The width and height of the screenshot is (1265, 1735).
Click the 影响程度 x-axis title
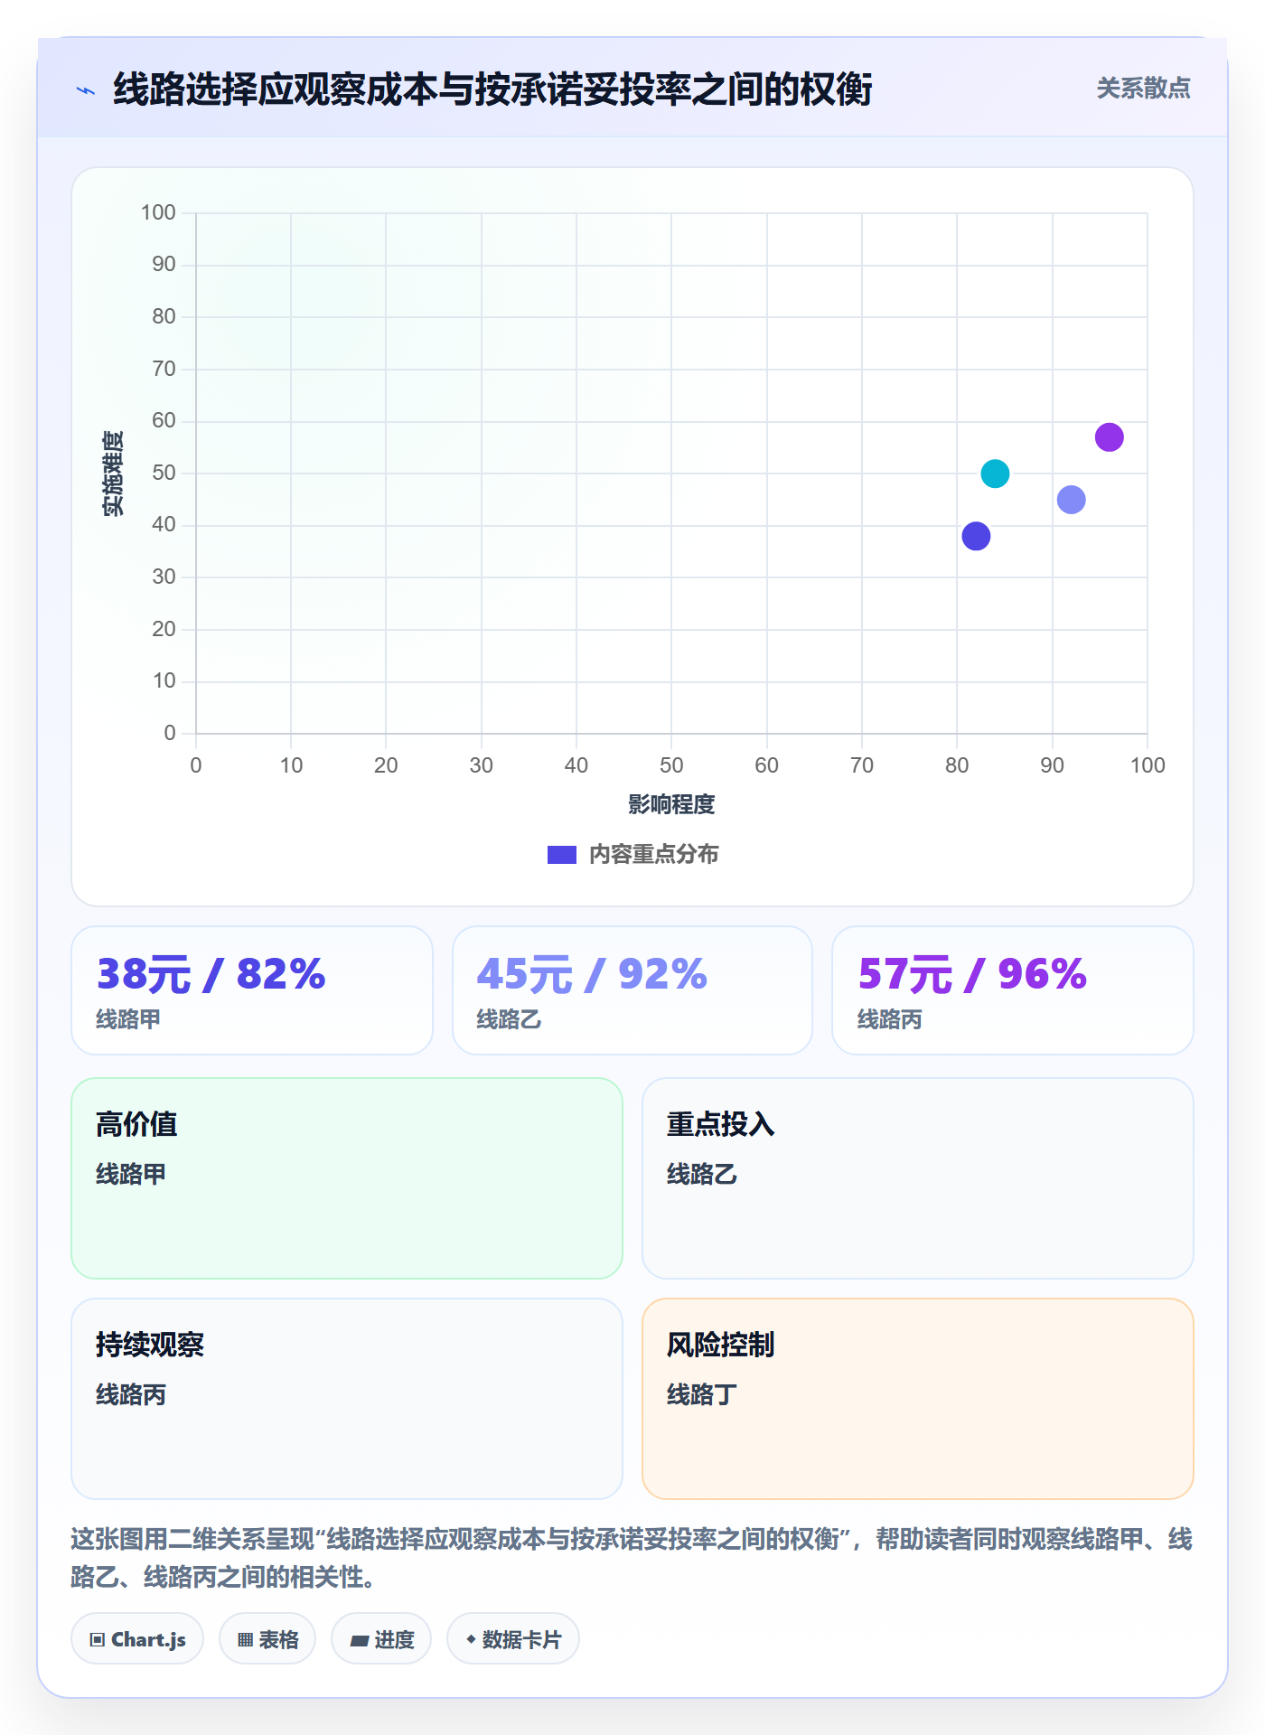pos(671,804)
